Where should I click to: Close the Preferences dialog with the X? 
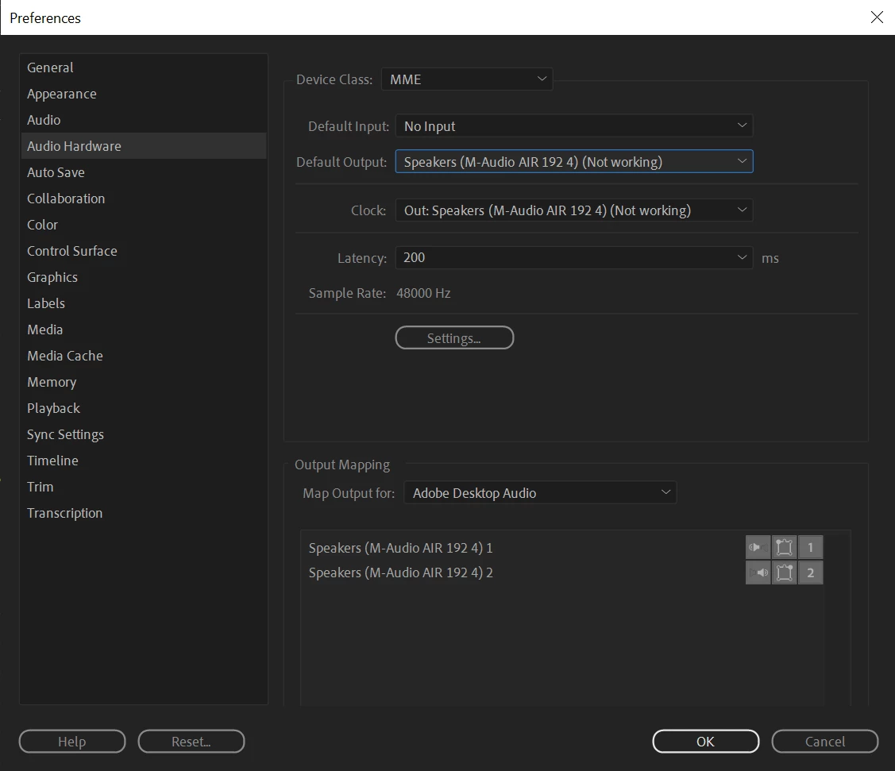pos(877,17)
